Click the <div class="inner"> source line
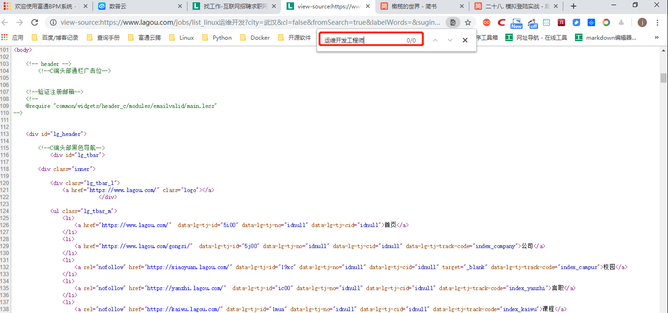This screenshot has height=313, width=668. tap(67, 169)
